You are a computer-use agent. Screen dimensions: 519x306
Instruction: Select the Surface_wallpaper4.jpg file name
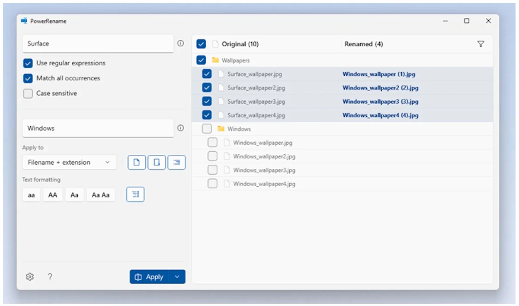pos(256,115)
